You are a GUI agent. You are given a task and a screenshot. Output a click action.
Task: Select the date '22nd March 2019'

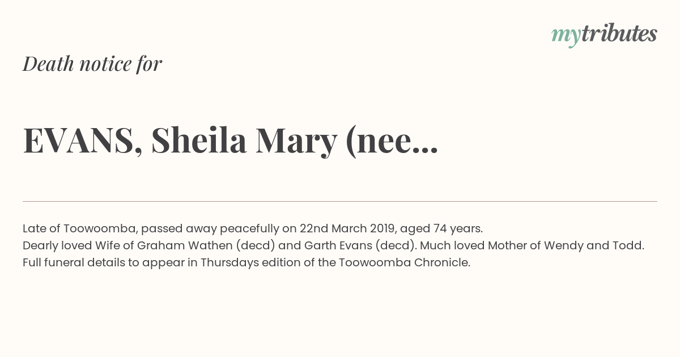[x=348, y=229]
